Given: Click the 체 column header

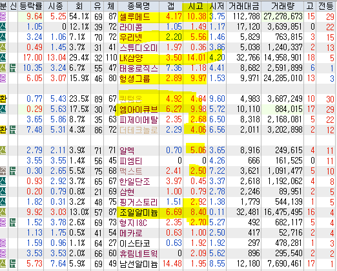Looking at the screenshot, I should point(111,6).
